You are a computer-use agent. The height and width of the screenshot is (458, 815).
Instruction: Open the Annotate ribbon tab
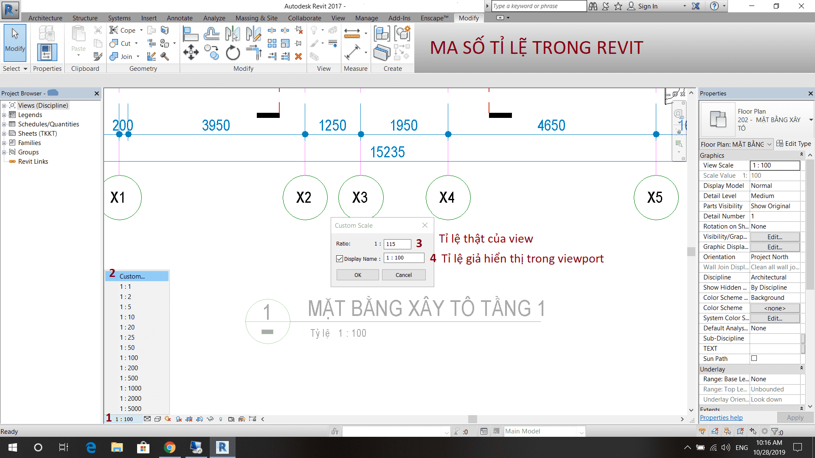(x=179, y=18)
